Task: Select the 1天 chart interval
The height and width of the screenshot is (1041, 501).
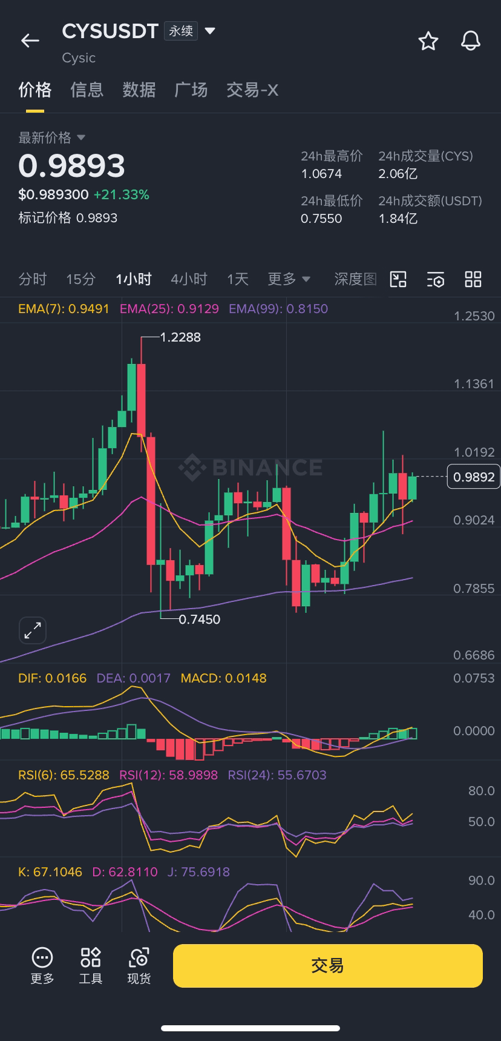Action: coord(238,279)
